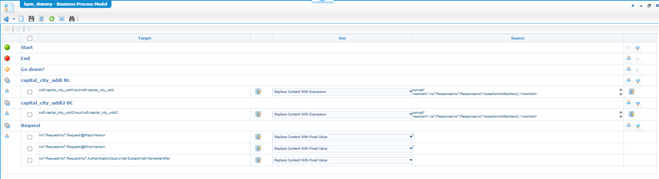This screenshot has width=659, height=179.
Task: Open the Go down? activity link
Action: pos(33,69)
